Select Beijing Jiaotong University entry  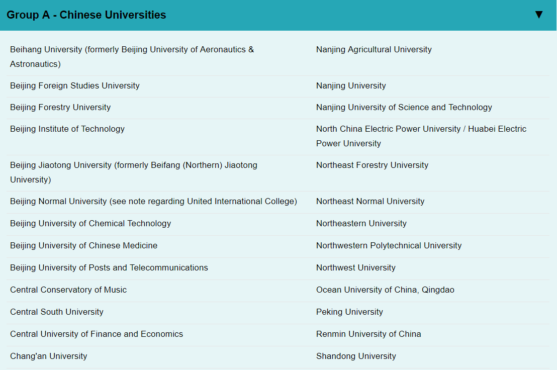pos(134,172)
